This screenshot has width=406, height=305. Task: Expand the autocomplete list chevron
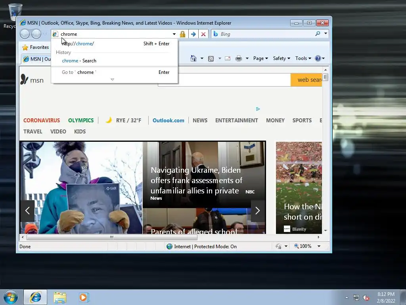tap(112, 79)
